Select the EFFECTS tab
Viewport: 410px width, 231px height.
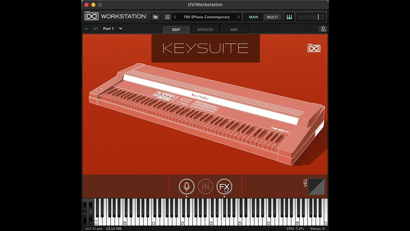click(x=205, y=30)
